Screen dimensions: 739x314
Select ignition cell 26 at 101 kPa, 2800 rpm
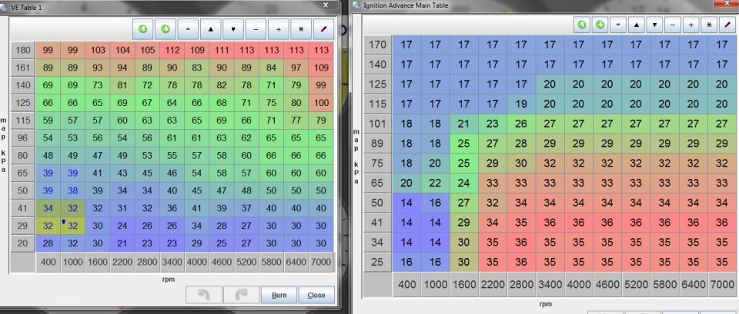521,124
